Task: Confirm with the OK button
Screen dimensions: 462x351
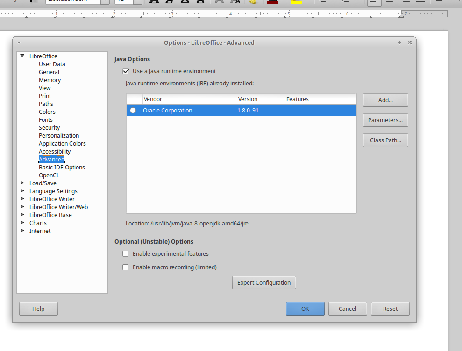Action: (305, 309)
